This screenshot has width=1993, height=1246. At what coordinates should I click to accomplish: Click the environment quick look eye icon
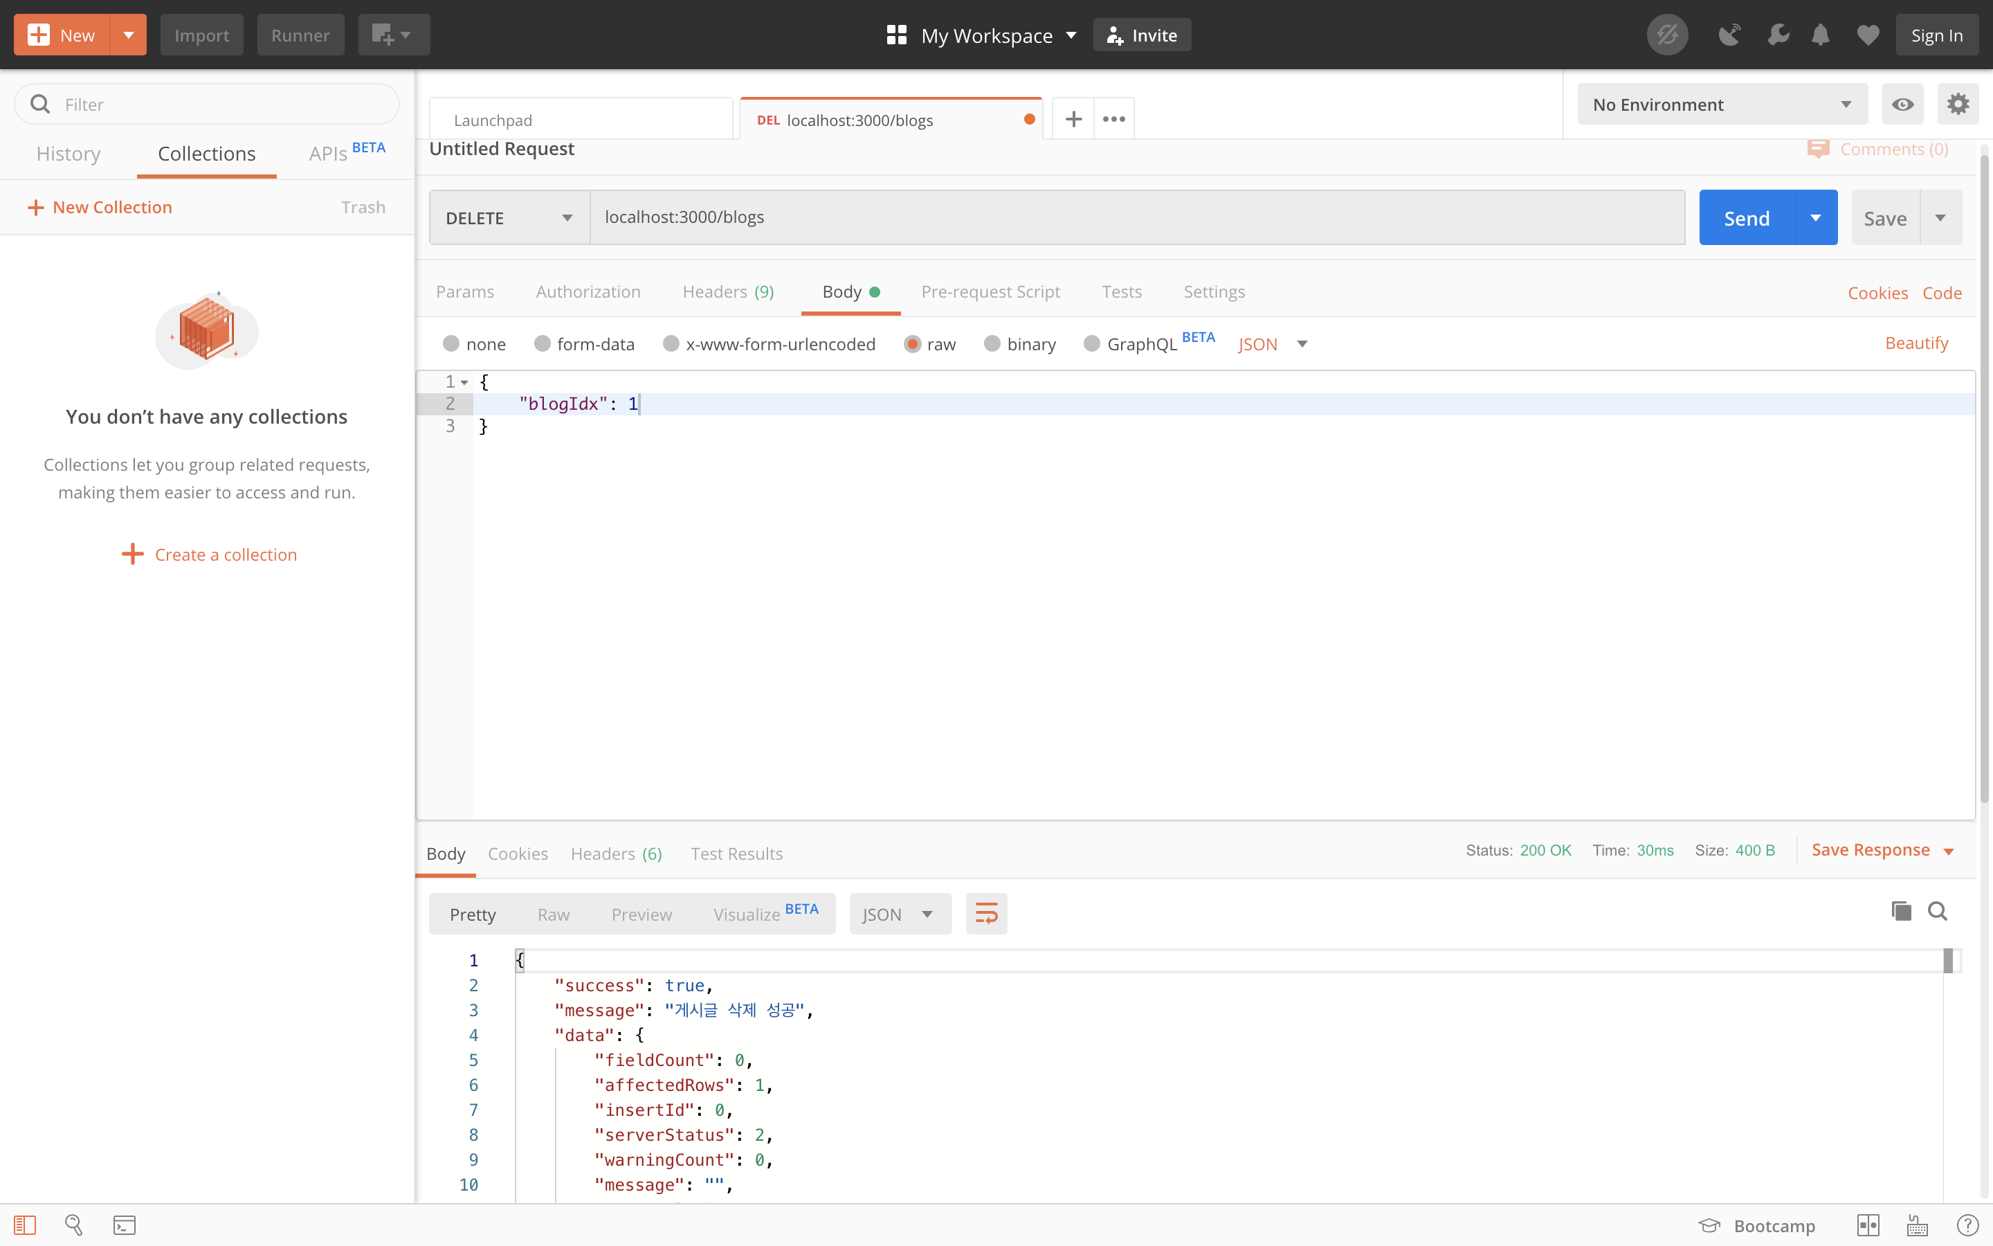click(x=1902, y=105)
